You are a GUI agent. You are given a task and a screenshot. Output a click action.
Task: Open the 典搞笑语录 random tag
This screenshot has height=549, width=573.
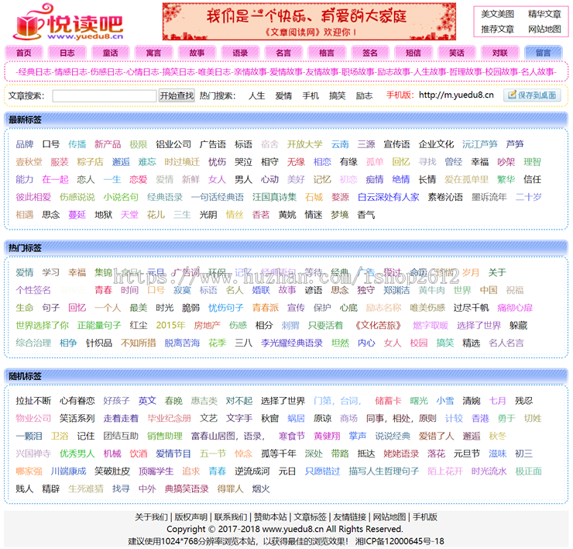tap(187, 489)
